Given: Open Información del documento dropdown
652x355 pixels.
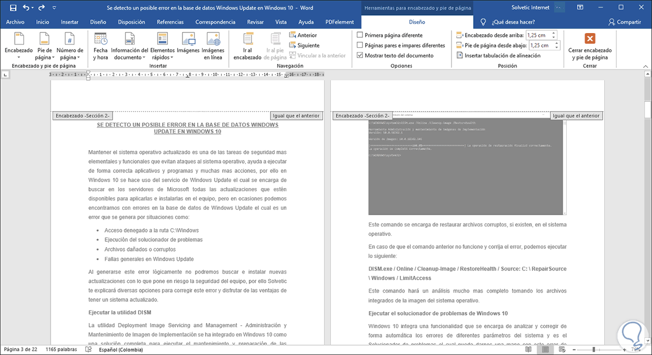Looking at the screenshot, I should (129, 46).
